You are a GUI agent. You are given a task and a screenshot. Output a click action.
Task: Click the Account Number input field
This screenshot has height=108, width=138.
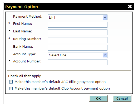click(77, 62)
